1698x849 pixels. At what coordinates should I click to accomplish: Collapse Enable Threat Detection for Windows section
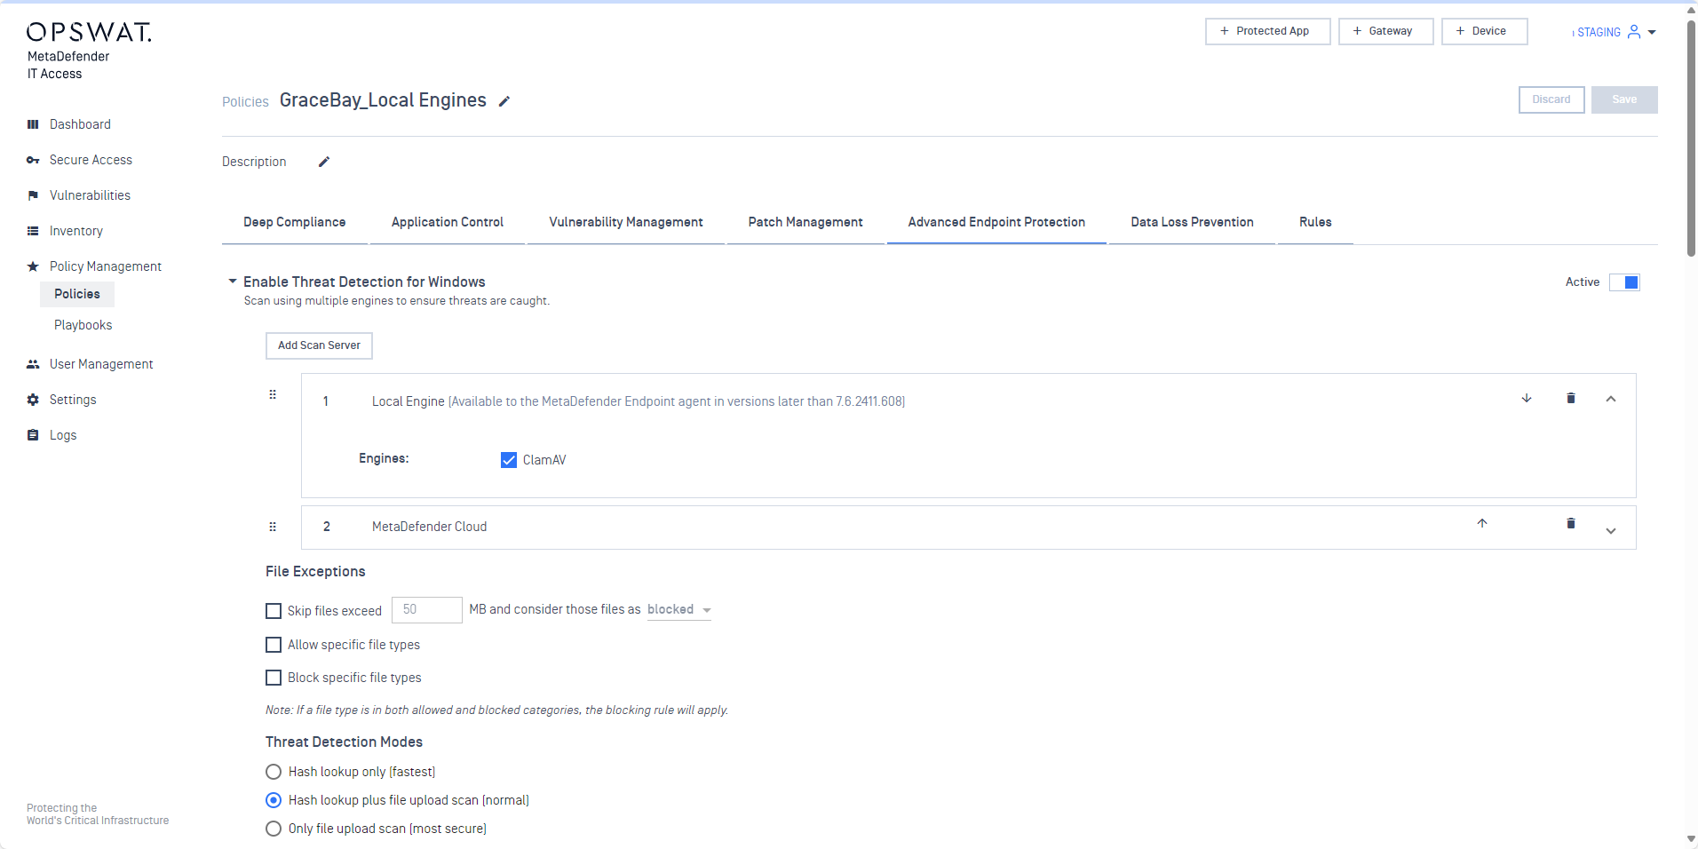[x=233, y=282]
